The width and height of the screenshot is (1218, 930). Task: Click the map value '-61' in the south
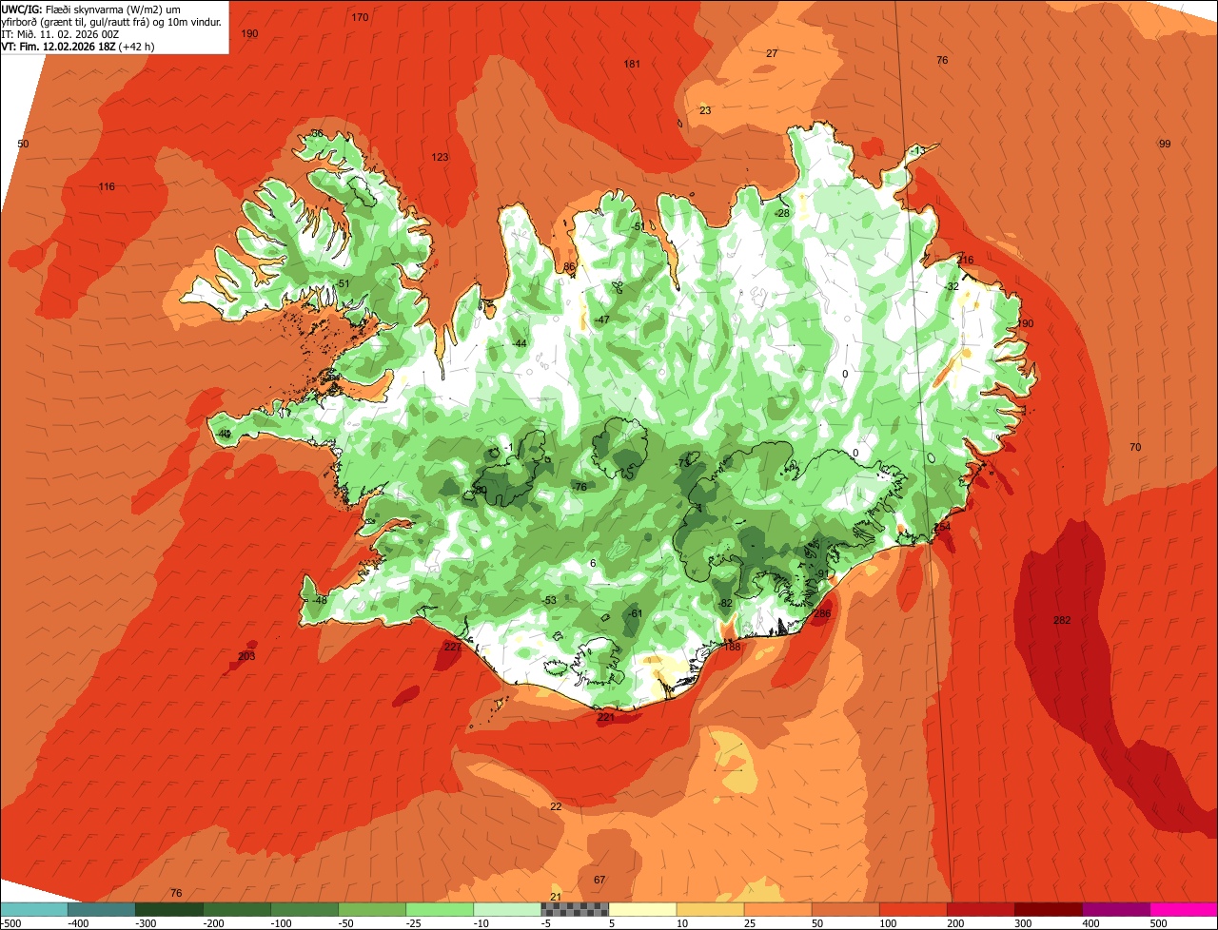coord(636,613)
